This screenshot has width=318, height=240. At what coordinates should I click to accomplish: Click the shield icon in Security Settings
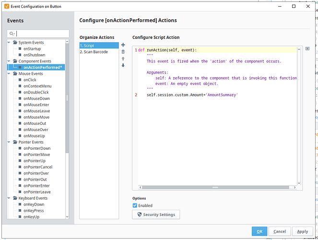tap(140, 215)
